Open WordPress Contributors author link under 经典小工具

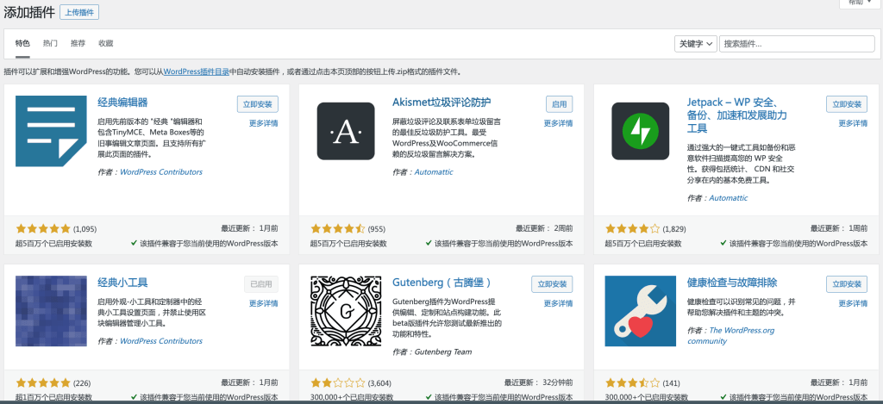point(161,341)
